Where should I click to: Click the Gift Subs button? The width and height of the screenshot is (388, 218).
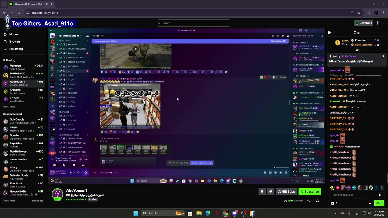click(286, 191)
